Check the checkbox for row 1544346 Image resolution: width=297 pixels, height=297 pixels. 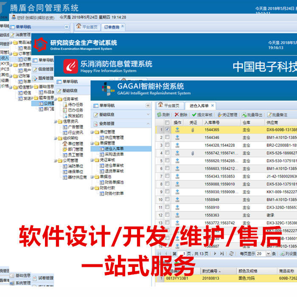click(167, 137)
